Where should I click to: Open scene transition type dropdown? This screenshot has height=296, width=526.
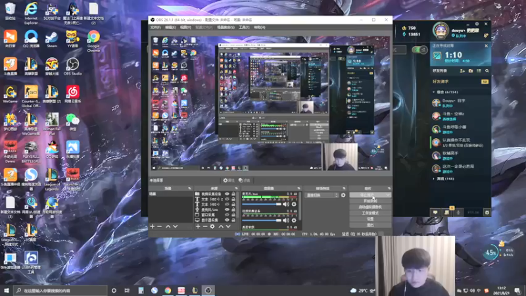point(322,195)
